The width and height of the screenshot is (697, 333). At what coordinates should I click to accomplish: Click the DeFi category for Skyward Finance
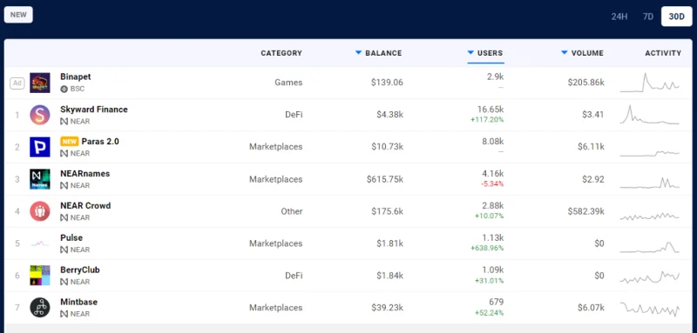pos(294,115)
